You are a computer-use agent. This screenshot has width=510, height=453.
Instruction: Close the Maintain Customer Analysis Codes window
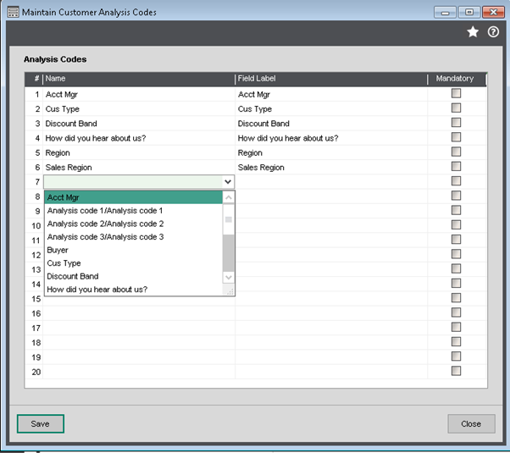[471, 423]
